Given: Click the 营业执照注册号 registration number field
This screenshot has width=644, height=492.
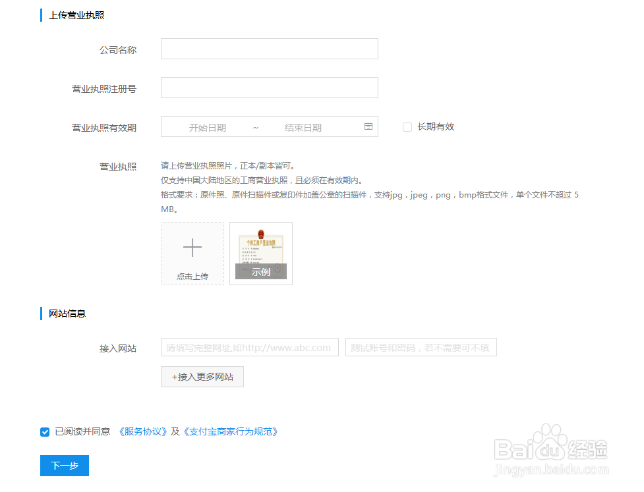Looking at the screenshot, I should [269, 88].
